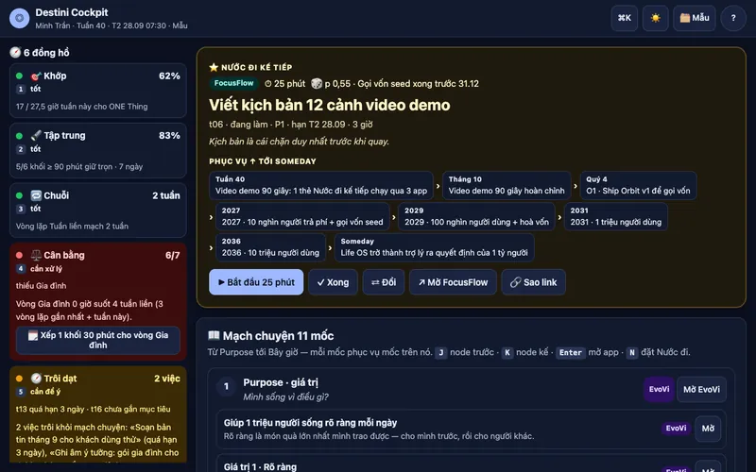Click the scales icon next to Cân bằng
Image resolution: width=756 pixels, height=472 pixels.
pos(36,255)
